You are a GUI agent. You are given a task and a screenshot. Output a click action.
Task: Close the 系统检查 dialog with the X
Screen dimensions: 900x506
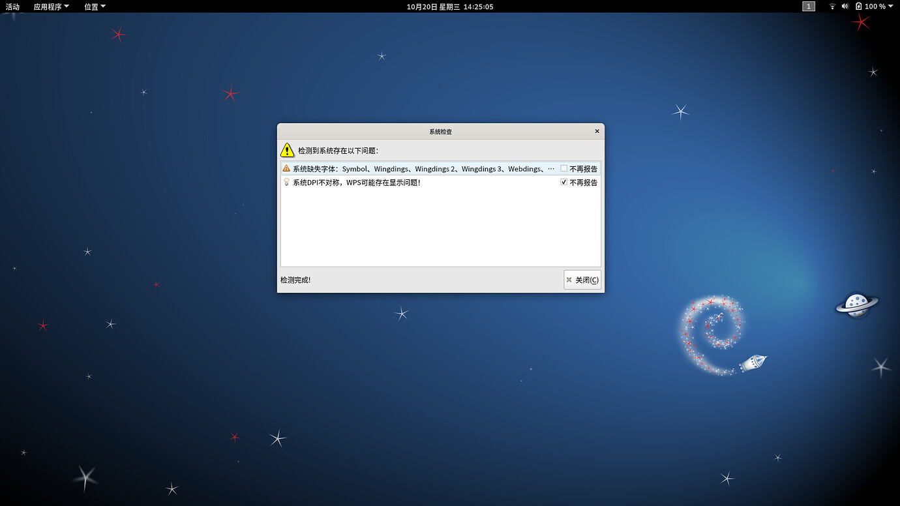tap(597, 131)
